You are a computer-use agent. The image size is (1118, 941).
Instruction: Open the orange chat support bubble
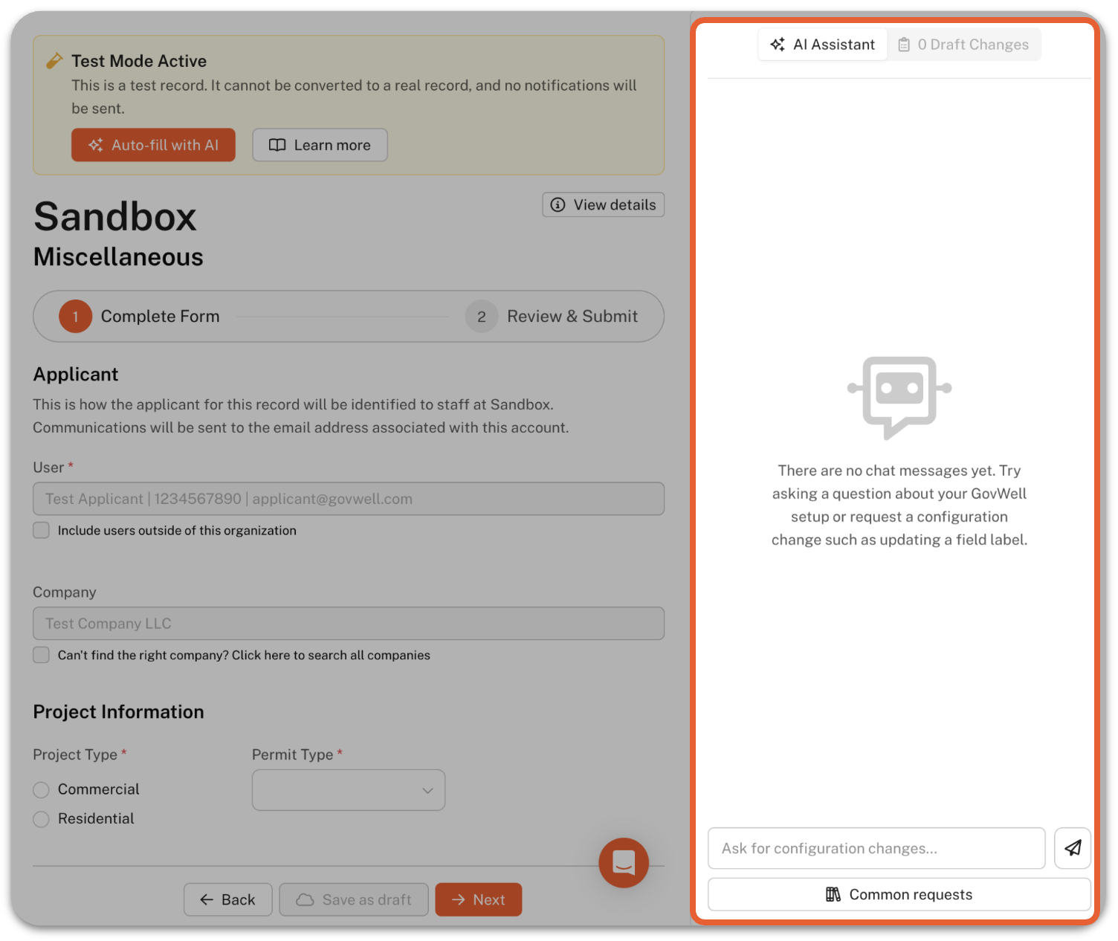pos(624,862)
